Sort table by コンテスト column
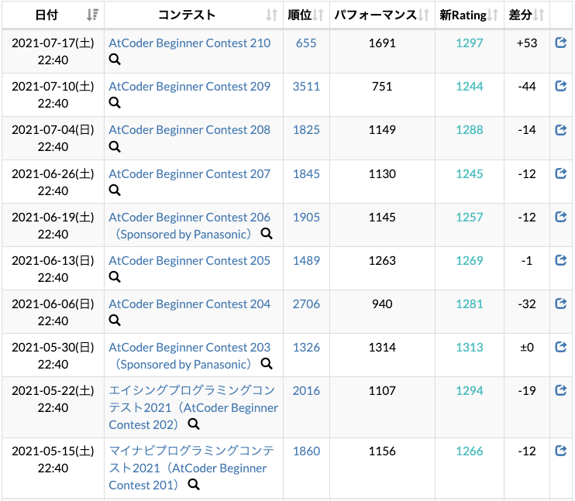 pos(194,15)
